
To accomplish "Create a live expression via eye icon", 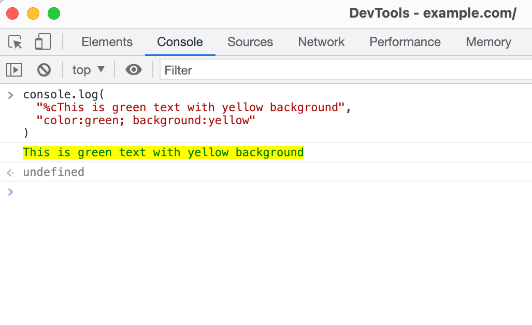I will click(x=133, y=70).
